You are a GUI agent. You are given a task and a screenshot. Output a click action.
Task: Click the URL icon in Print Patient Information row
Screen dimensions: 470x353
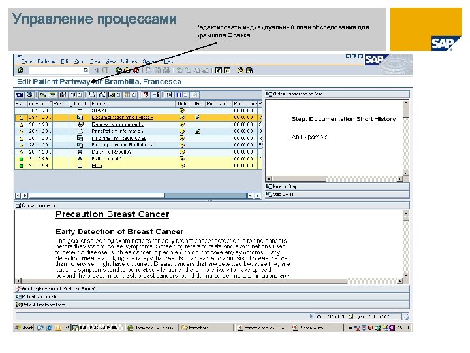(x=197, y=131)
